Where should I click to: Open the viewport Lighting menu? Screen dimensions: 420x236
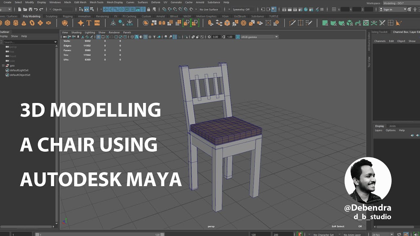(x=90, y=32)
